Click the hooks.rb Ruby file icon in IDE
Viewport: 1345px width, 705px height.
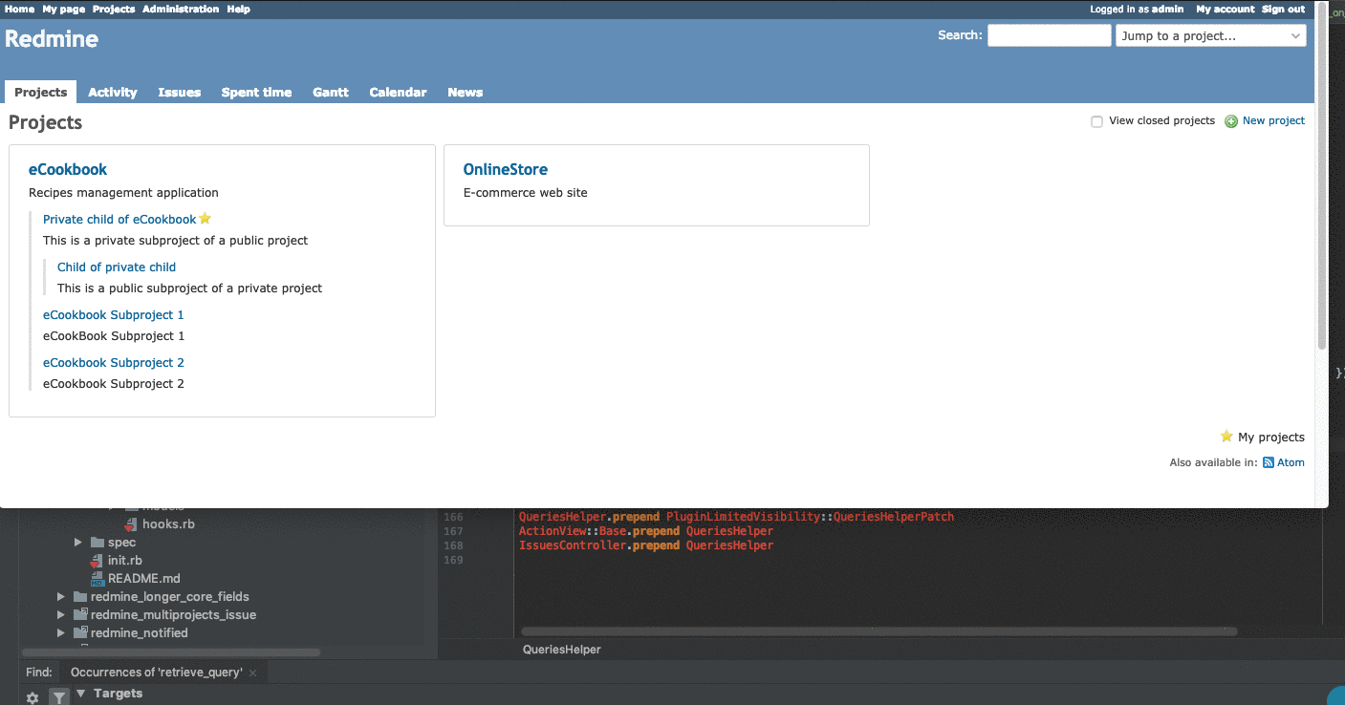pyautogui.click(x=131, y=524)
